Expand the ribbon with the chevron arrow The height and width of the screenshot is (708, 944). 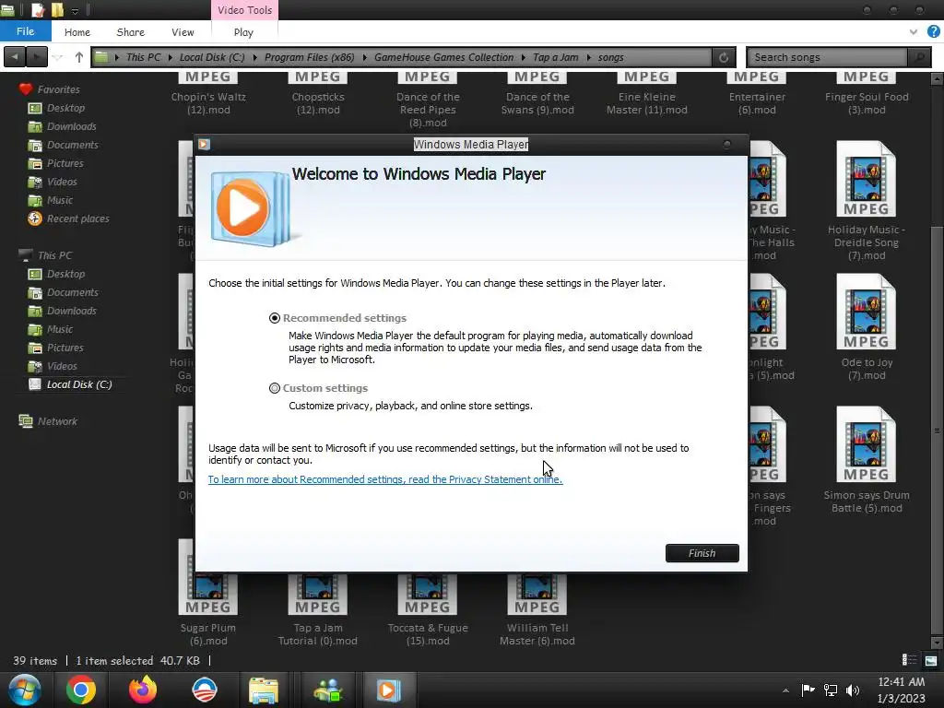tap(914, 32)
